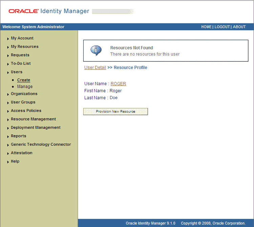The image size is (254, 227).
Task: Follow the User Detail breadcrumb link
Action: coord(95,68)
